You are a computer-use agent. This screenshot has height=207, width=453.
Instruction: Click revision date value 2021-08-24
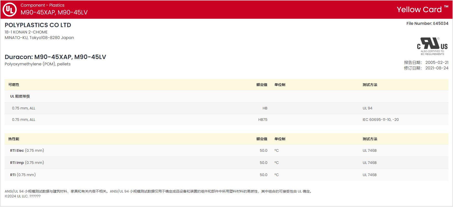pyautogui.click(x=437, y=68)
